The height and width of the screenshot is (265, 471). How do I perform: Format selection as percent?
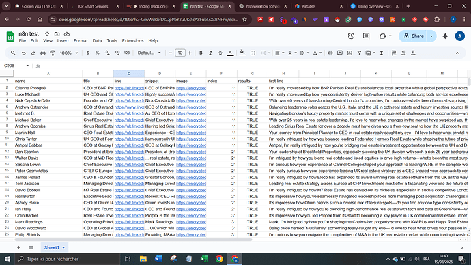(x=98, y=53)
